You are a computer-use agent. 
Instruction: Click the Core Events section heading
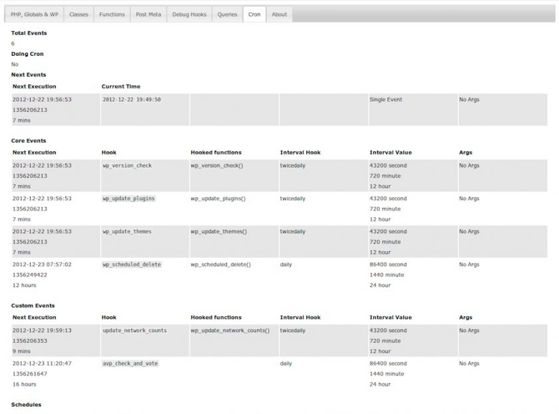[x=29, y=141]
